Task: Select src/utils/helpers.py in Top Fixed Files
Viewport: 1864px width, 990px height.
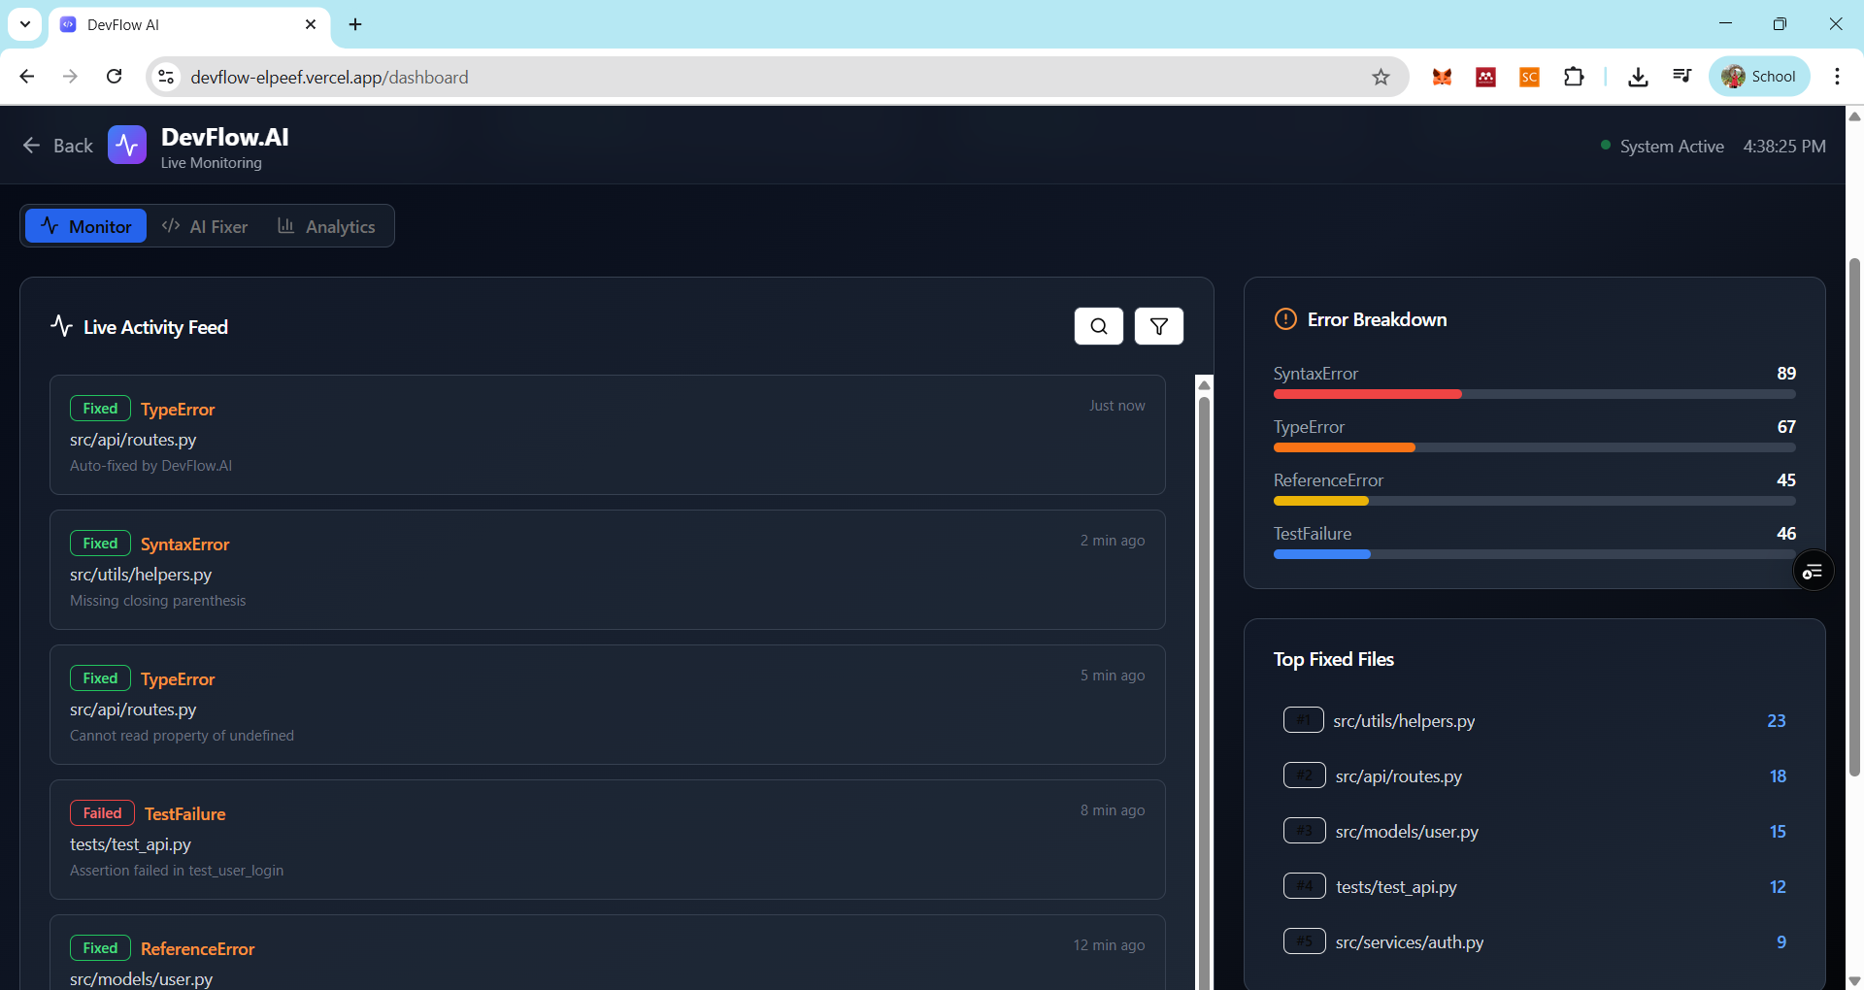Action: [1534, 720]
